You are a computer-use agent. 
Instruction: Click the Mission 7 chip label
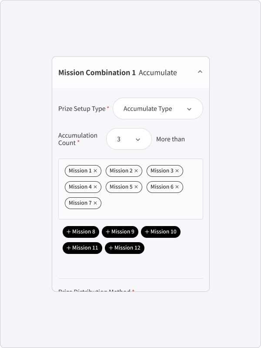click(x=80, y=203)
